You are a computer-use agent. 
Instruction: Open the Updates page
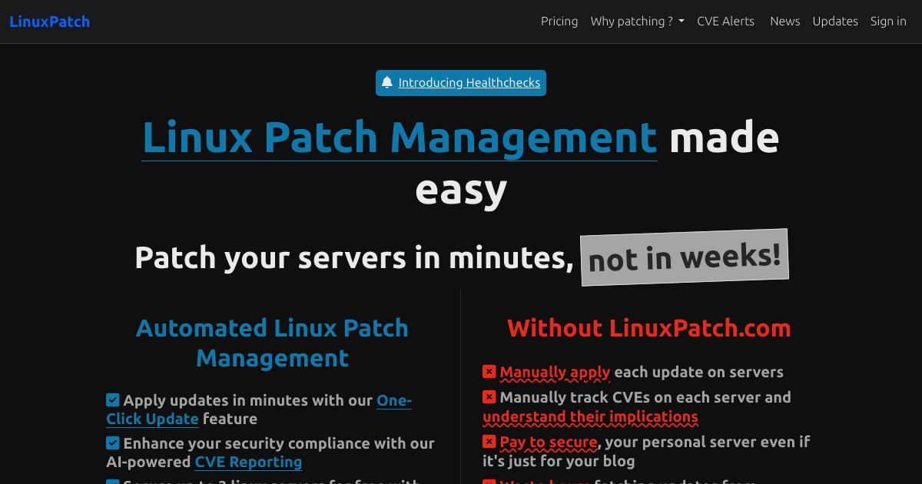835,22
